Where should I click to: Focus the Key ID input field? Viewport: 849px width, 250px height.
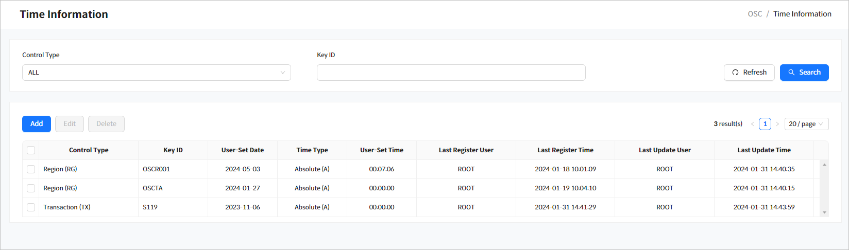click(451, 73)
